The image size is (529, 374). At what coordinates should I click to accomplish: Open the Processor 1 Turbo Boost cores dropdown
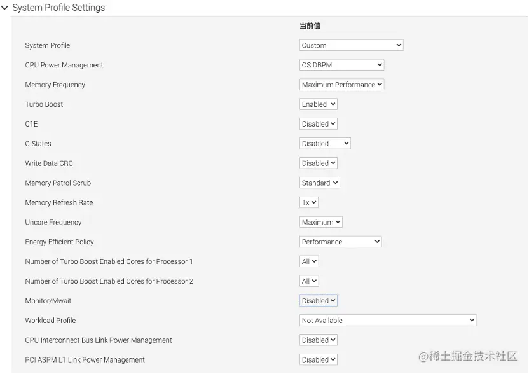309,261
